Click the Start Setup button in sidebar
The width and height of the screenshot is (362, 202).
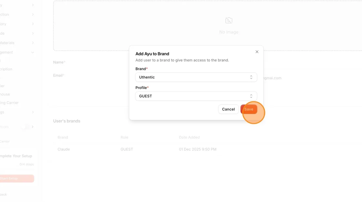point(16,178)
